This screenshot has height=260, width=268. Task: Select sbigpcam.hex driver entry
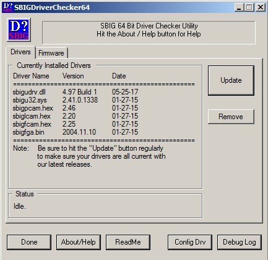coord(76,108)
